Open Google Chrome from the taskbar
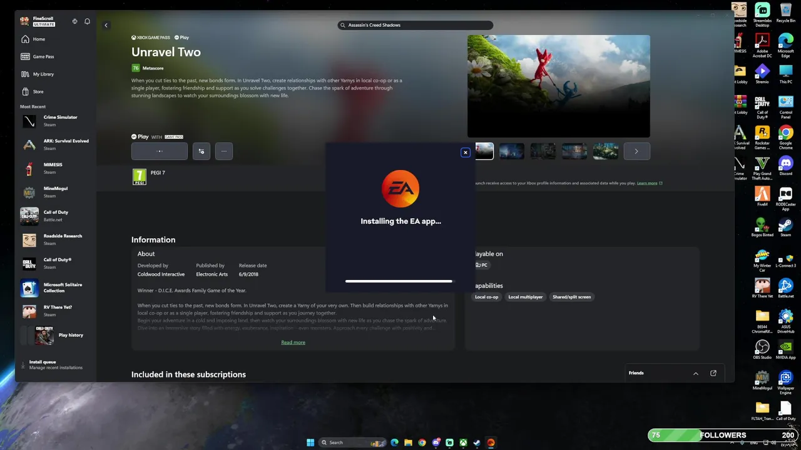The height and width of the screenshot is (450, 801). [x=422, y=442]
